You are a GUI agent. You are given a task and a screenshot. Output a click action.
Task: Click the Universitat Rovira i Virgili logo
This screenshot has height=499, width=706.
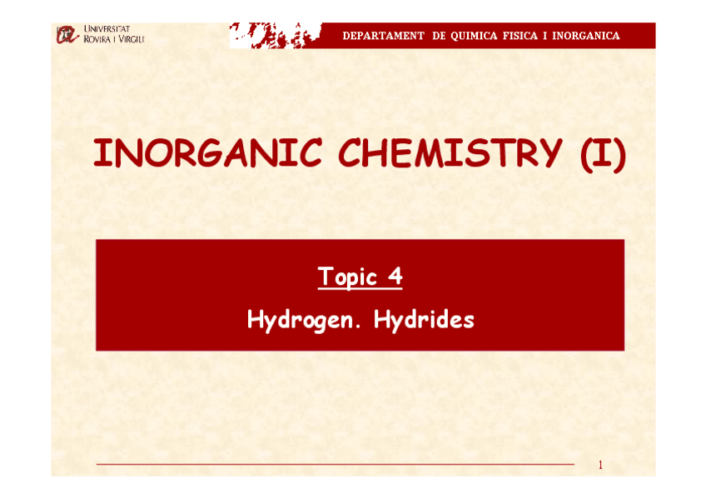pos(67,34)
